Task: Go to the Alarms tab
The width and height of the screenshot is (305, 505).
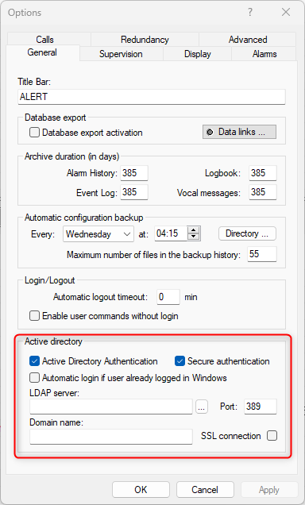Action: pos(264,54)
